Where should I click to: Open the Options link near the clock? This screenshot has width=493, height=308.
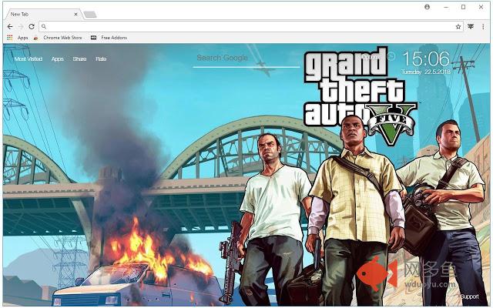[x=371, y=57]
